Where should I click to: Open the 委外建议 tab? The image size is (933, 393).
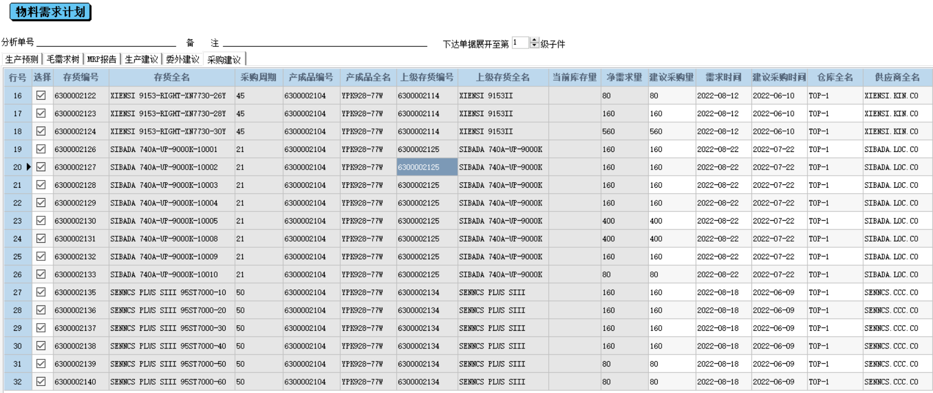point(183,59)
